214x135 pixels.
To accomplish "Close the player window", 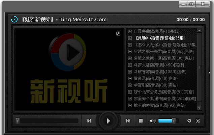I will [x=203, y=4].
